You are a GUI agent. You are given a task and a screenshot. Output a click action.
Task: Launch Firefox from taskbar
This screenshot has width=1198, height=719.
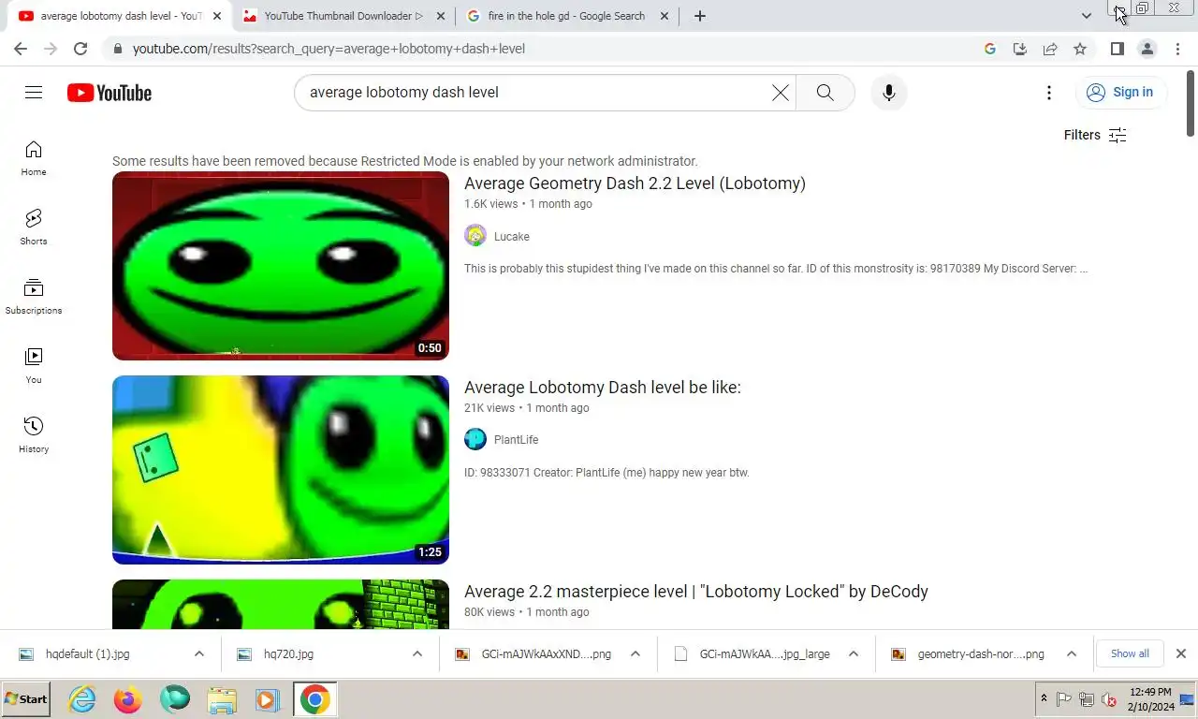point(128,699)
